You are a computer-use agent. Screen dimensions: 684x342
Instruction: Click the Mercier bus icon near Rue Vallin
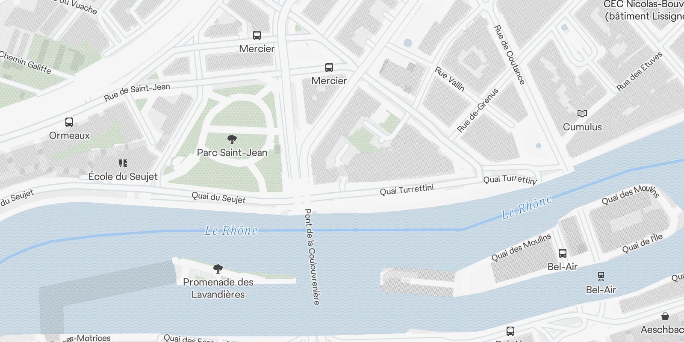[329, 68]
